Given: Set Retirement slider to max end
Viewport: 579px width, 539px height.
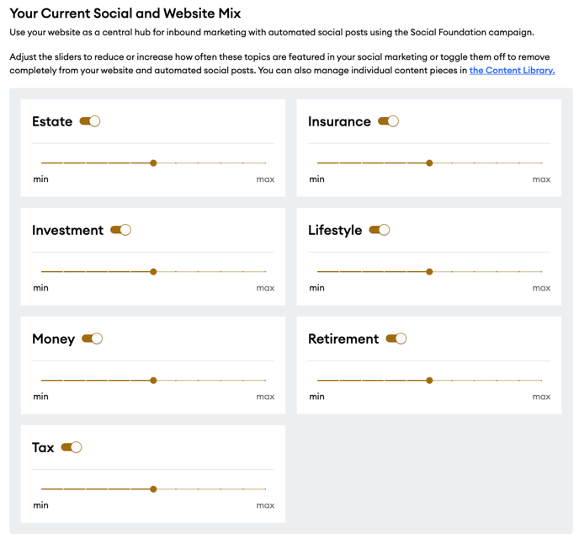Looking at the screenshot, I should [x=542, y=380].
